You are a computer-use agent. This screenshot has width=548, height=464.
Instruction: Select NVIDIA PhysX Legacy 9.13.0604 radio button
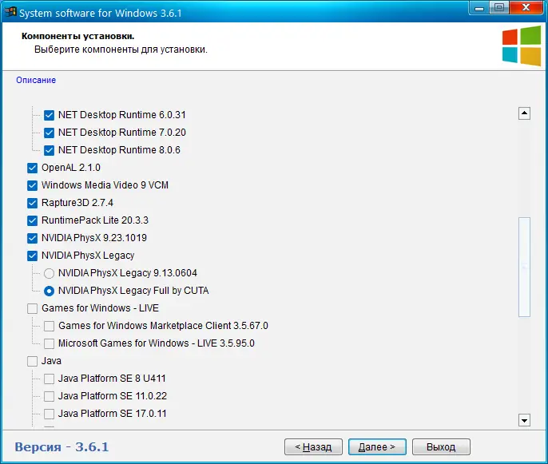coord(49,273)
